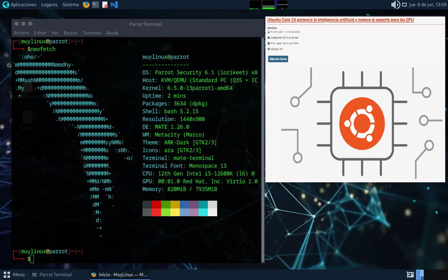Image resolution: width=448 pixels, height=280 pixels.
Task: Switch to the Inicio - MuyLinux Firefox taskbar entry
Action: 120,275
